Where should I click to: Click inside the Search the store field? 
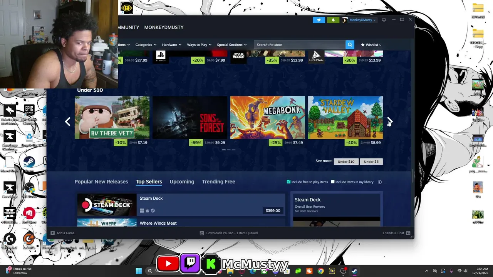click(300, 45)
